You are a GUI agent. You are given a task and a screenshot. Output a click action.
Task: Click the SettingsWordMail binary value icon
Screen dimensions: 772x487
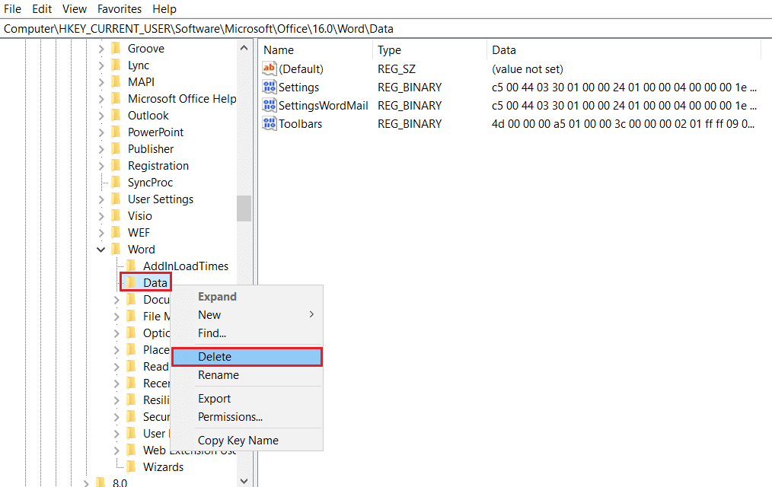[x=270, y=105]
